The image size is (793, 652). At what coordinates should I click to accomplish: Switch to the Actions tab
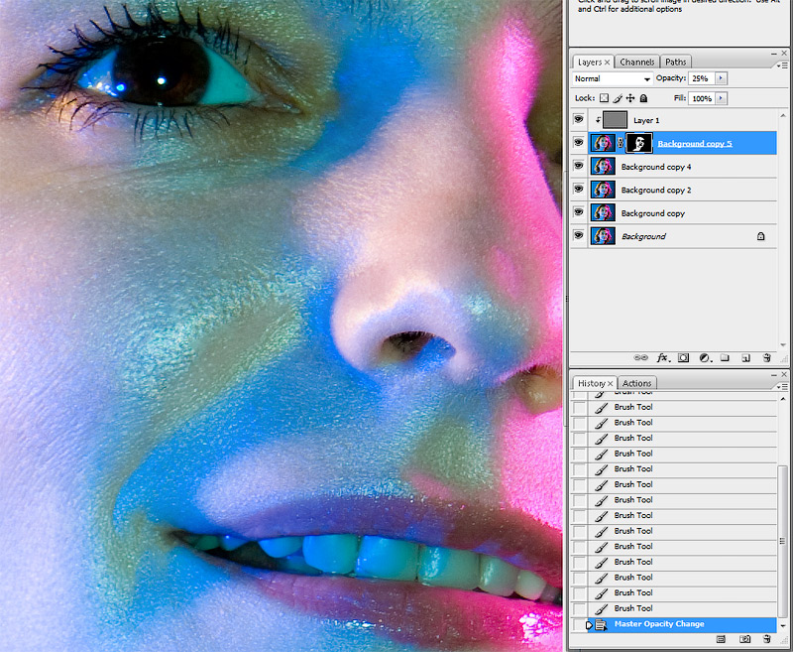[636, 383]
